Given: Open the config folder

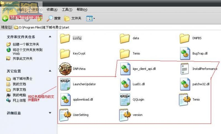Looking at the screenshot, I should coord(71,38).
